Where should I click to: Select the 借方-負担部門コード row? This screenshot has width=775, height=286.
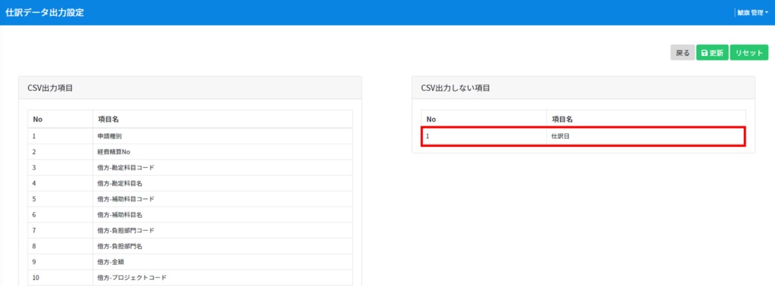coord(190,231)
